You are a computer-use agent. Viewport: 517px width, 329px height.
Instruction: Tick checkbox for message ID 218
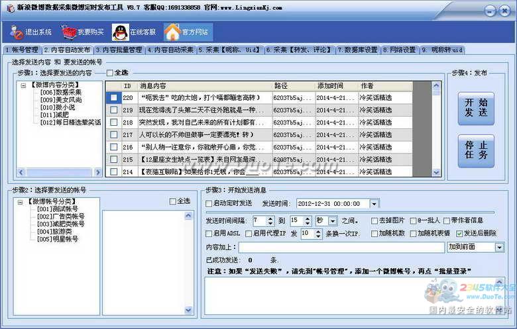(114, 122)
